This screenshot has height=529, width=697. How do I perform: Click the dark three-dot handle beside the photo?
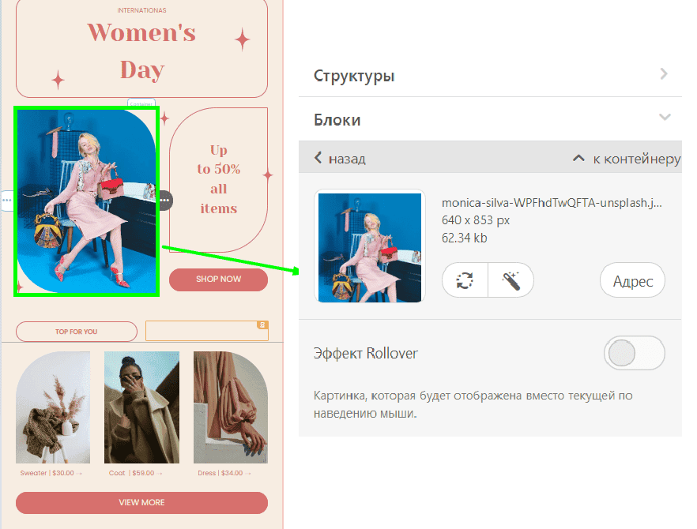(164, 201)
